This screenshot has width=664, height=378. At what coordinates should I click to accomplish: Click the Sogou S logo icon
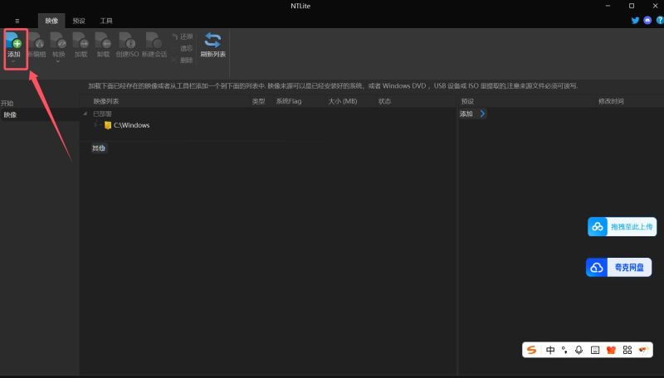531,350
